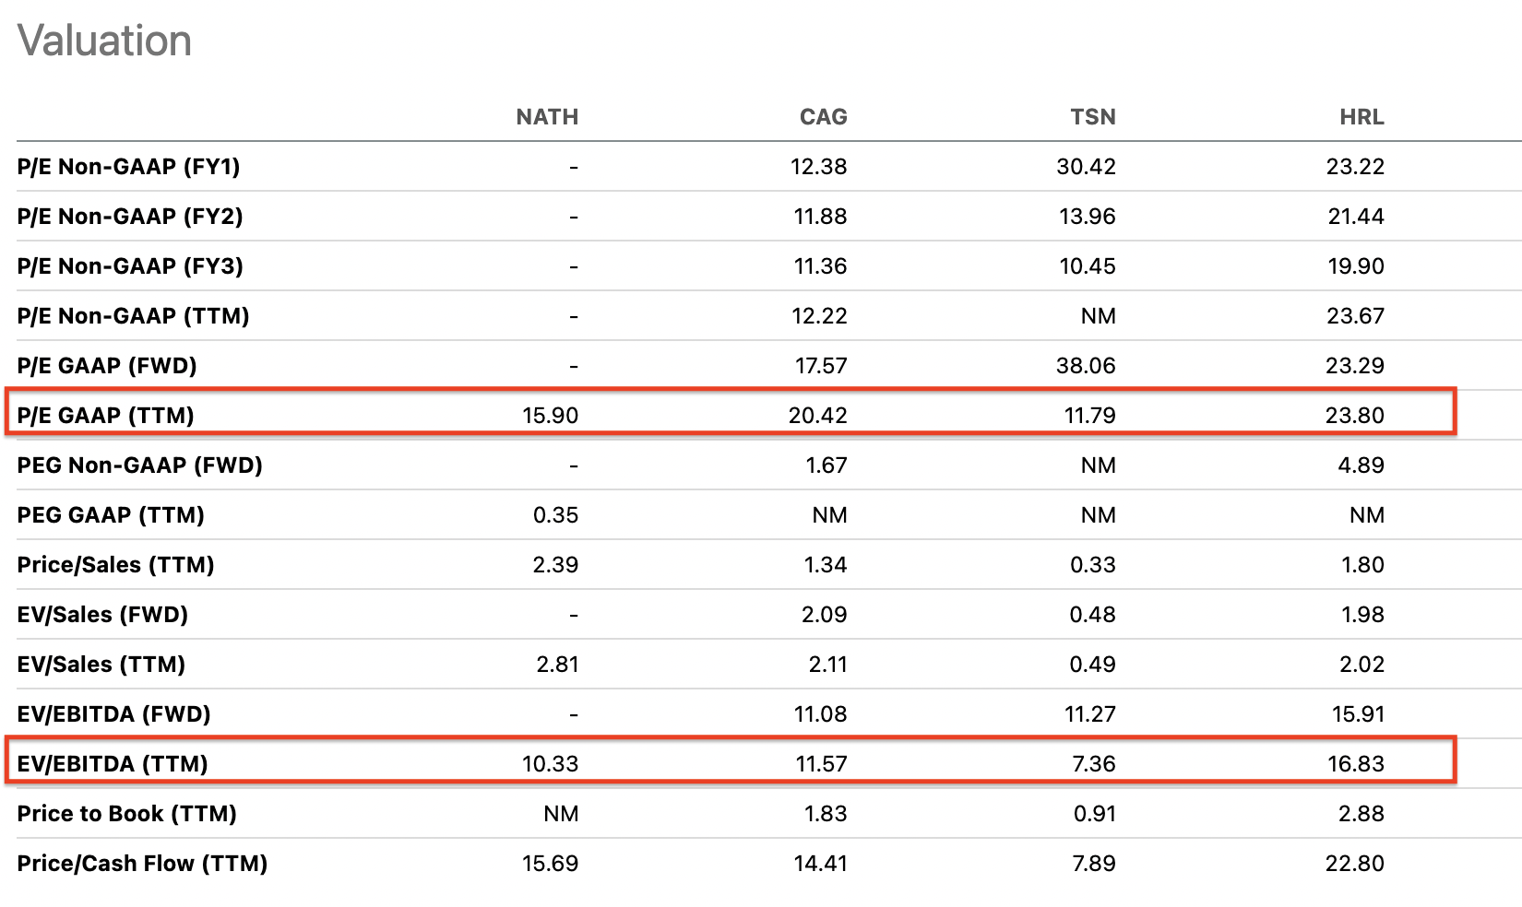Click NATH's P/E GAAP (TTM) value 15.90
1522x907 pixels.
tap(550, 416)
